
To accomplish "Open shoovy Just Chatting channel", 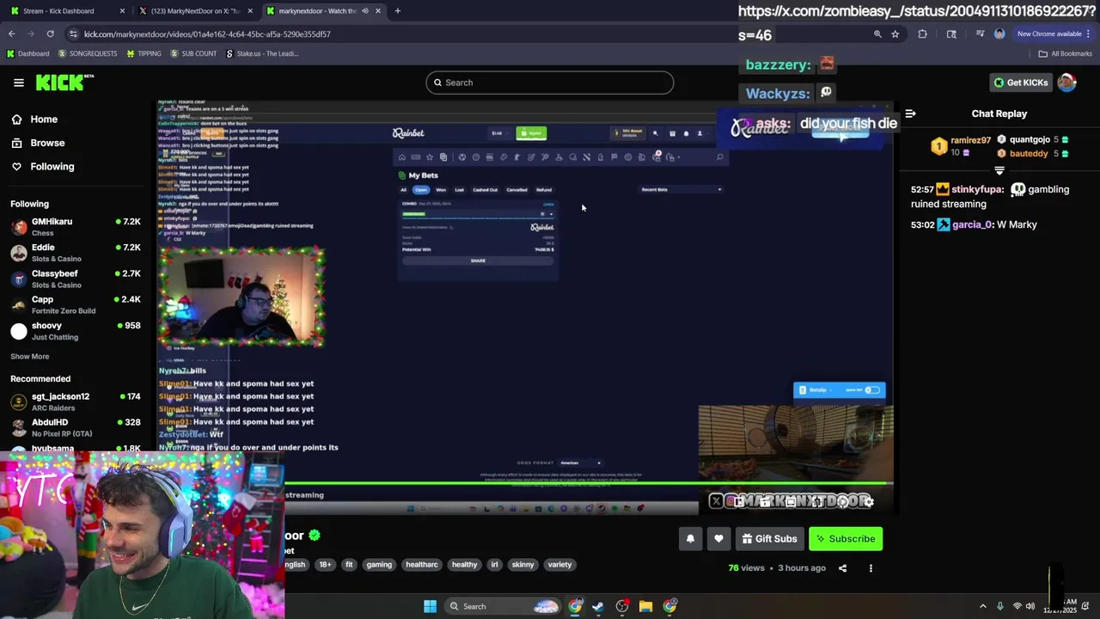I will [x=76, y=331].
